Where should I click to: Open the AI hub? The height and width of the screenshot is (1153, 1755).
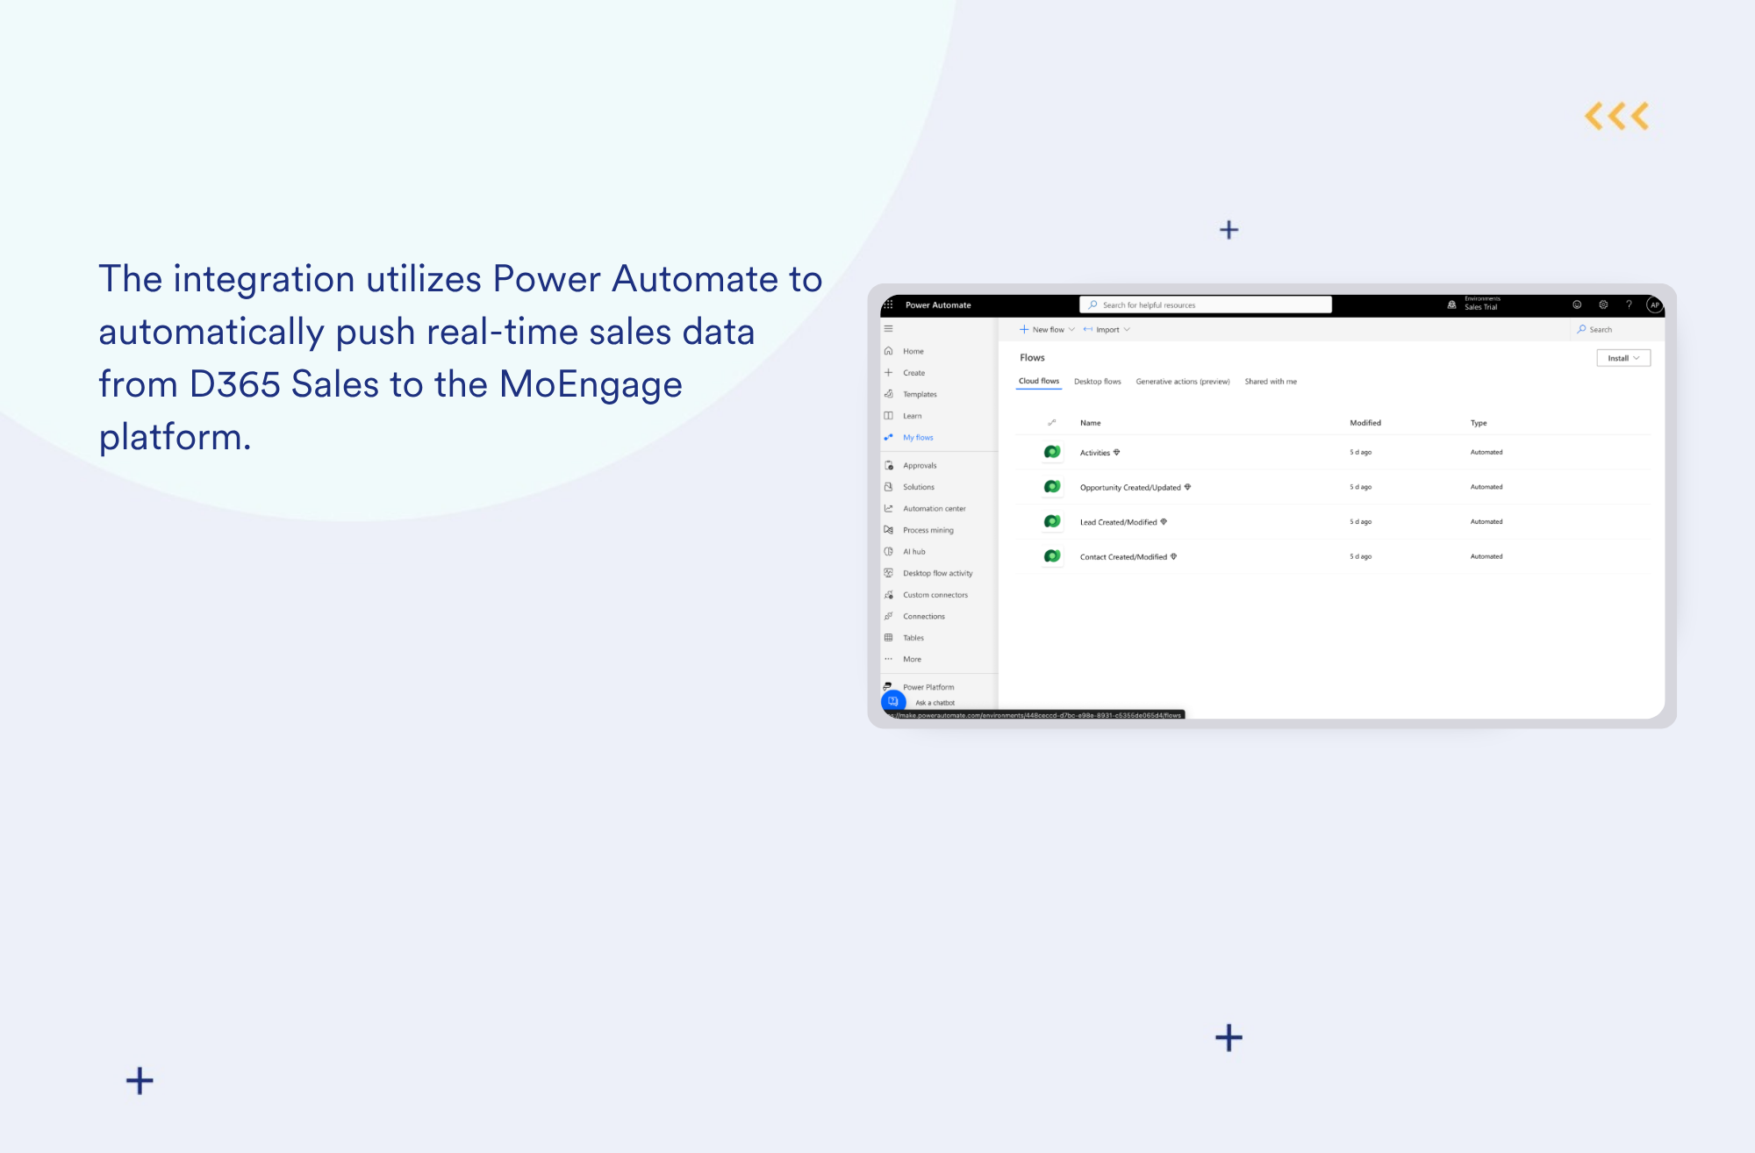coord(914,551)
